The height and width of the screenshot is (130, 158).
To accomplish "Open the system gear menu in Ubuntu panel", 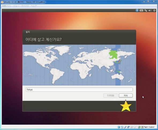I will coord(154,10).
